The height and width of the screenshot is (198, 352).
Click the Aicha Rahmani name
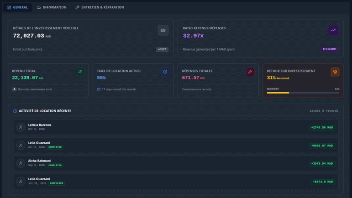39,161
